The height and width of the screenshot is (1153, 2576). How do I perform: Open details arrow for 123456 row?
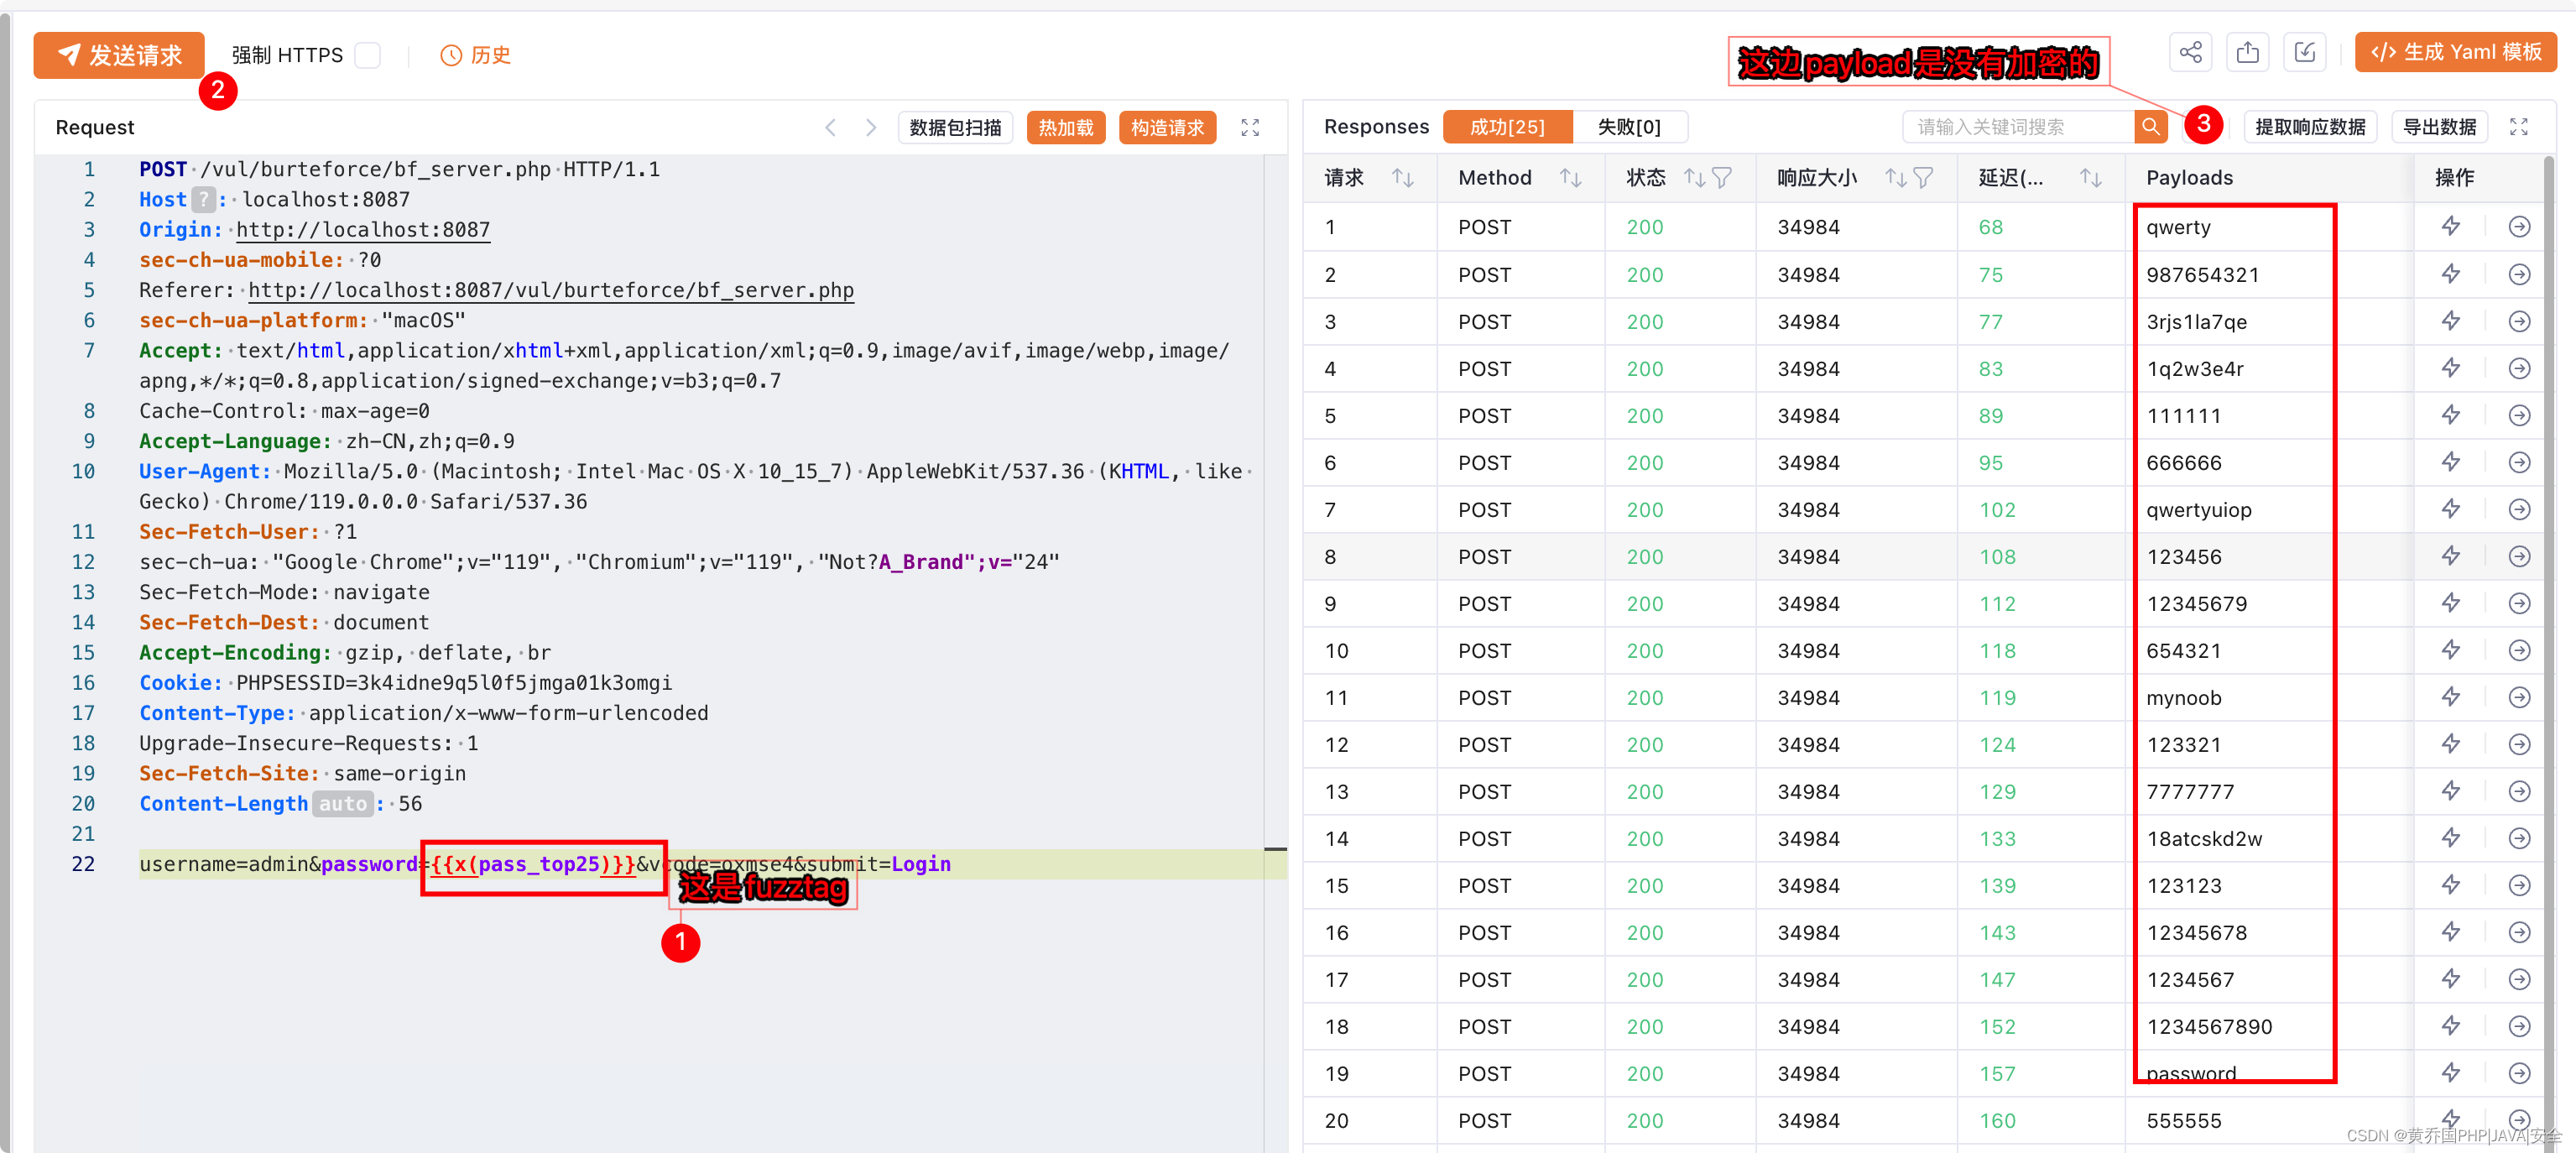coord(2519,556)
